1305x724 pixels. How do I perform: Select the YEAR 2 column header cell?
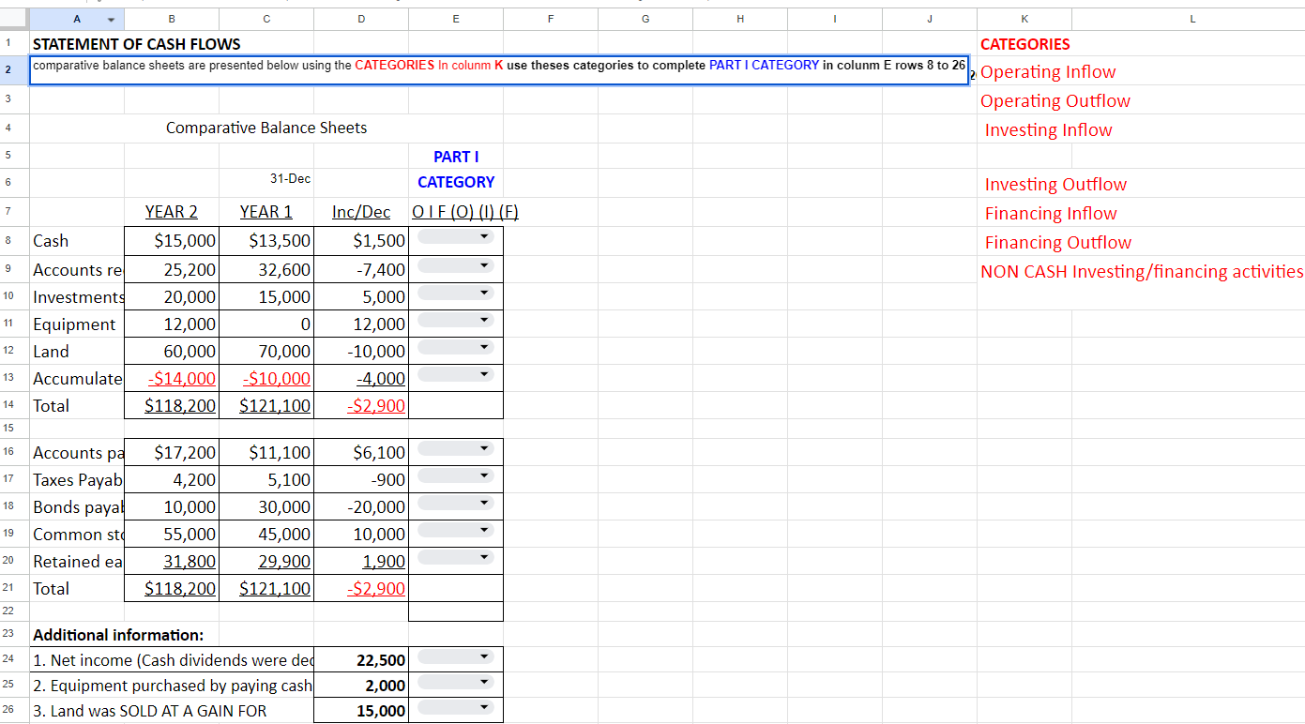pos(172,212)
